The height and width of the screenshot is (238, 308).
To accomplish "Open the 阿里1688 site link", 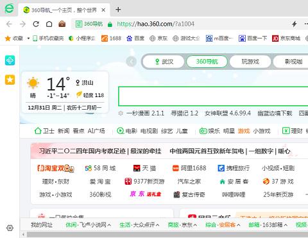I will 189,168.
